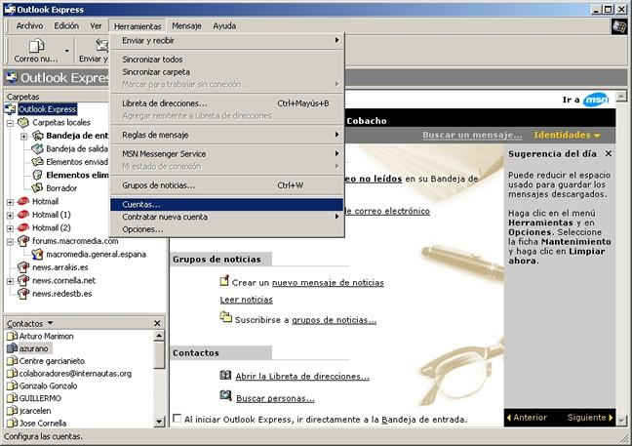Close the Sugerencia del día panel

pyautogui.click(x=609, y=153)
